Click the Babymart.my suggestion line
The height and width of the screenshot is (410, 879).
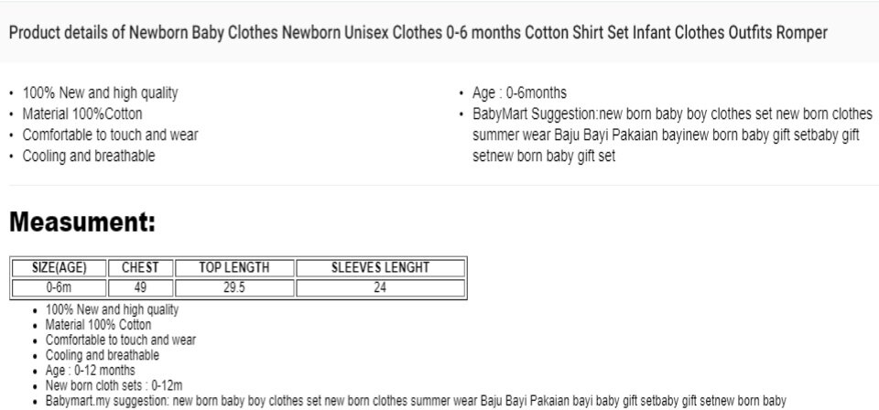[416, 401]
